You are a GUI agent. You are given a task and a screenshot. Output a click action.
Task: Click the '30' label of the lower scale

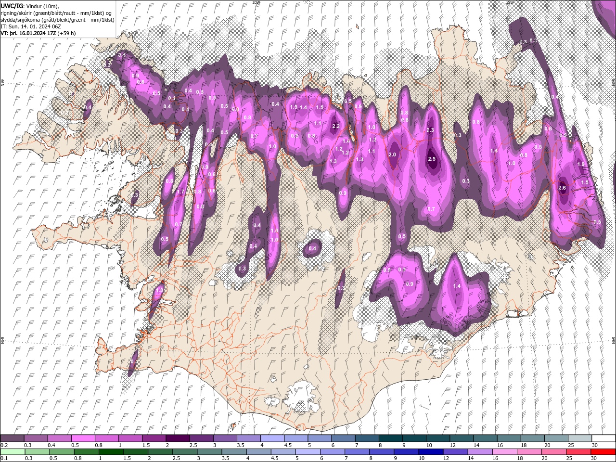tap(595, 459)
